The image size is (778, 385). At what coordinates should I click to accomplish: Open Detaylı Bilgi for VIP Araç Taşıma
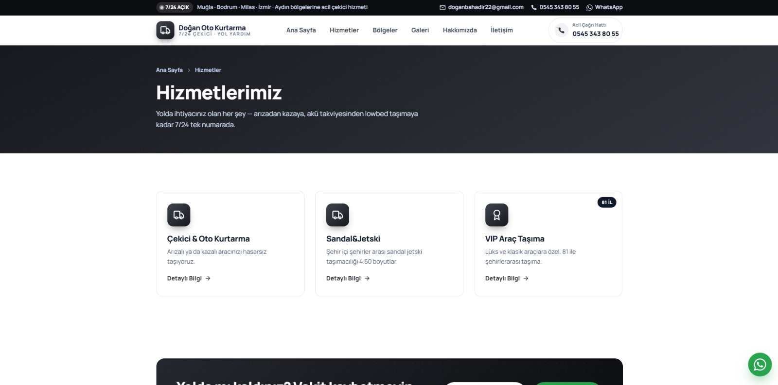tap(507, 279)
